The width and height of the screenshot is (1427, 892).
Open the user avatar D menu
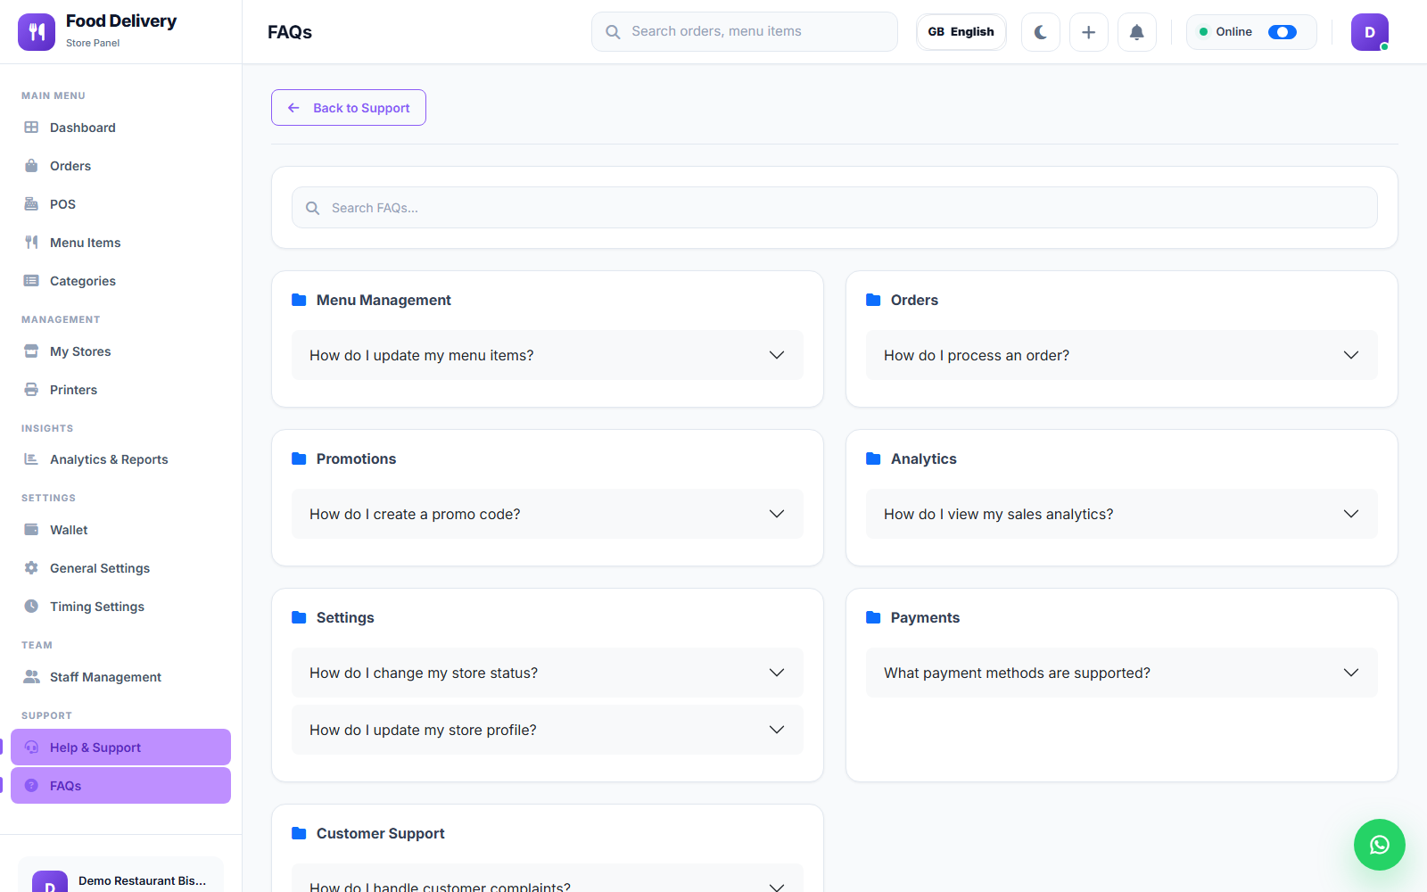pos(1370,32)
